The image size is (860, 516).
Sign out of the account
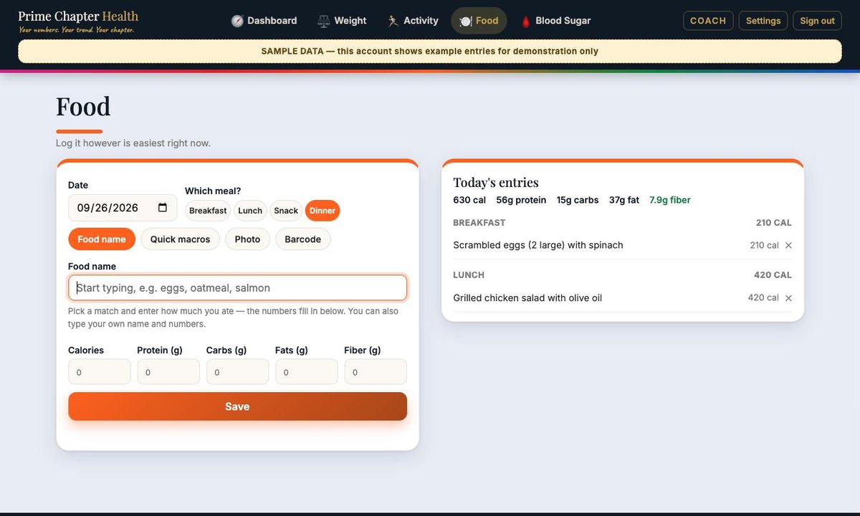pos(817,21)
